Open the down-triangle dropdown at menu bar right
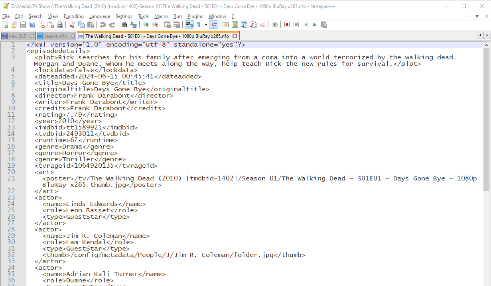The height and width of the screenshot is (286, 491). point(477,16)
